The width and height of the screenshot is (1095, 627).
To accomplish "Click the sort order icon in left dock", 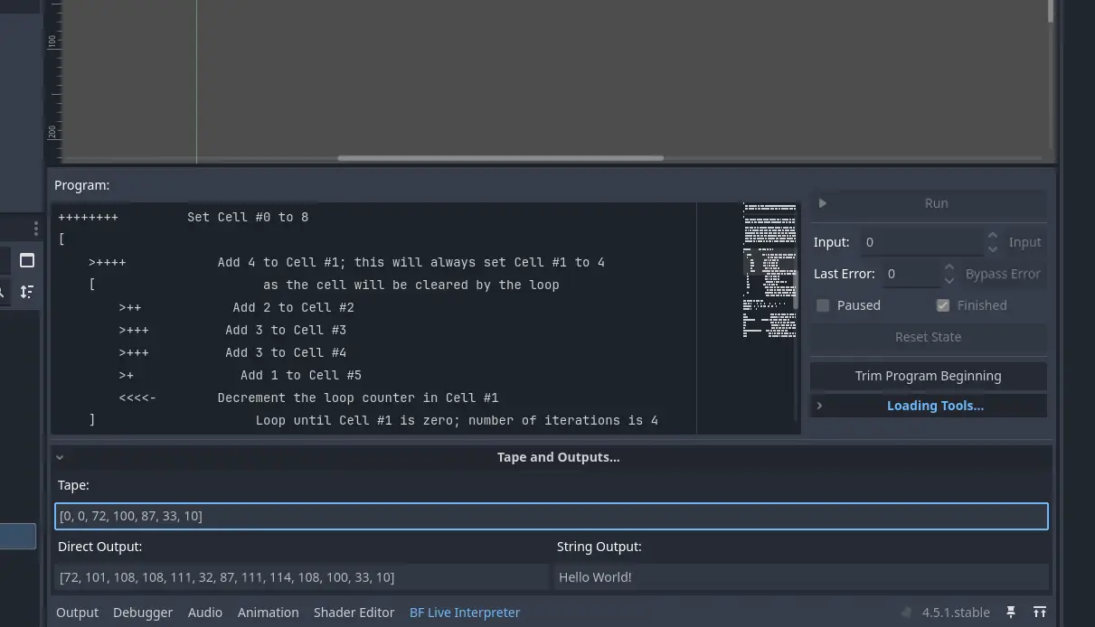I will (x=27, y=291).
